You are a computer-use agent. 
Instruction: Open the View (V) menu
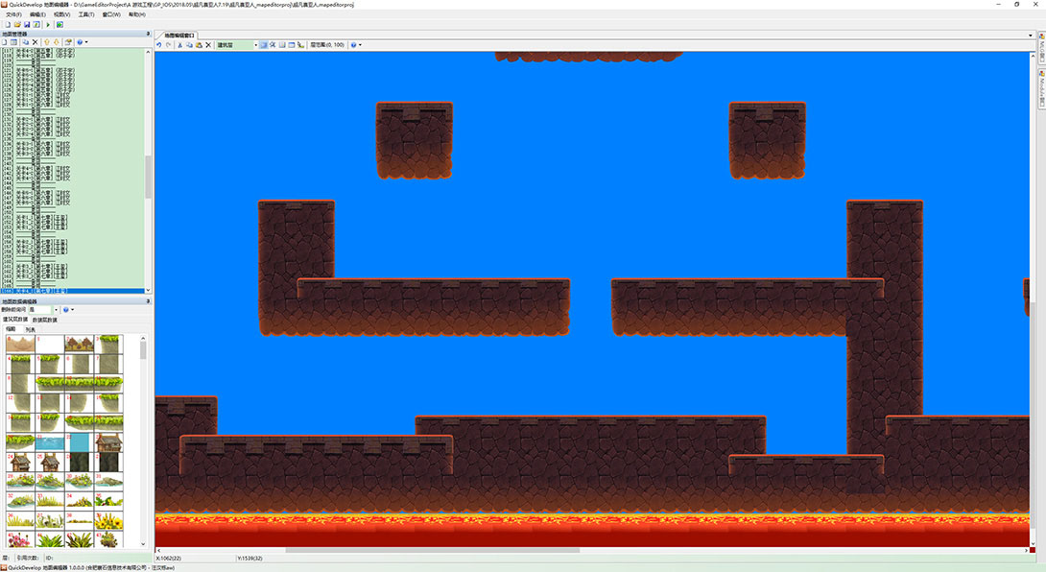[62, 14]
